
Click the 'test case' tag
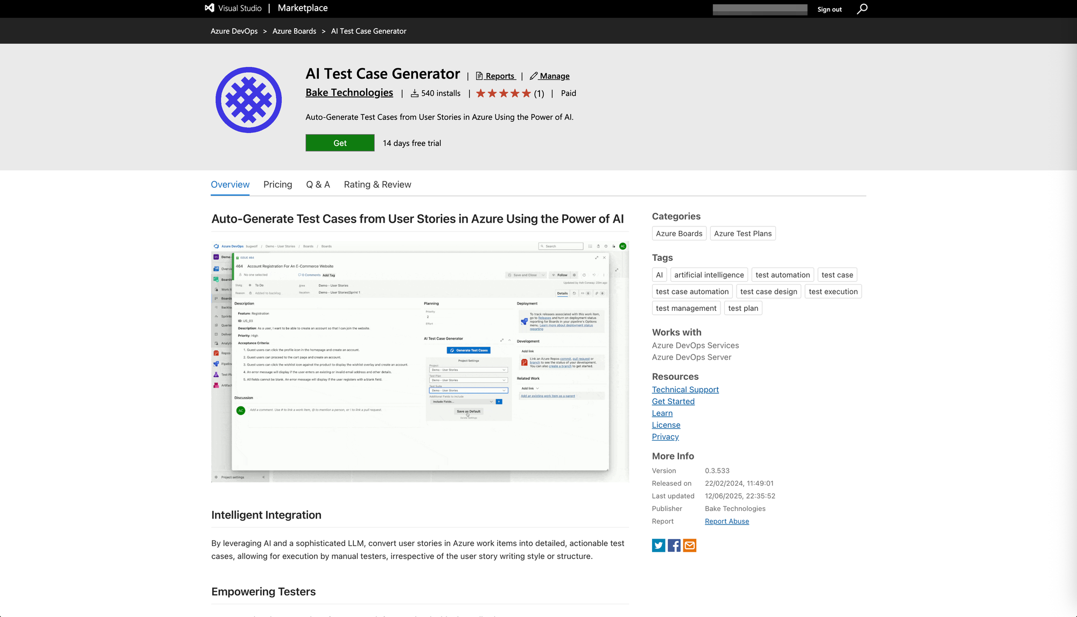coord(837,275)
